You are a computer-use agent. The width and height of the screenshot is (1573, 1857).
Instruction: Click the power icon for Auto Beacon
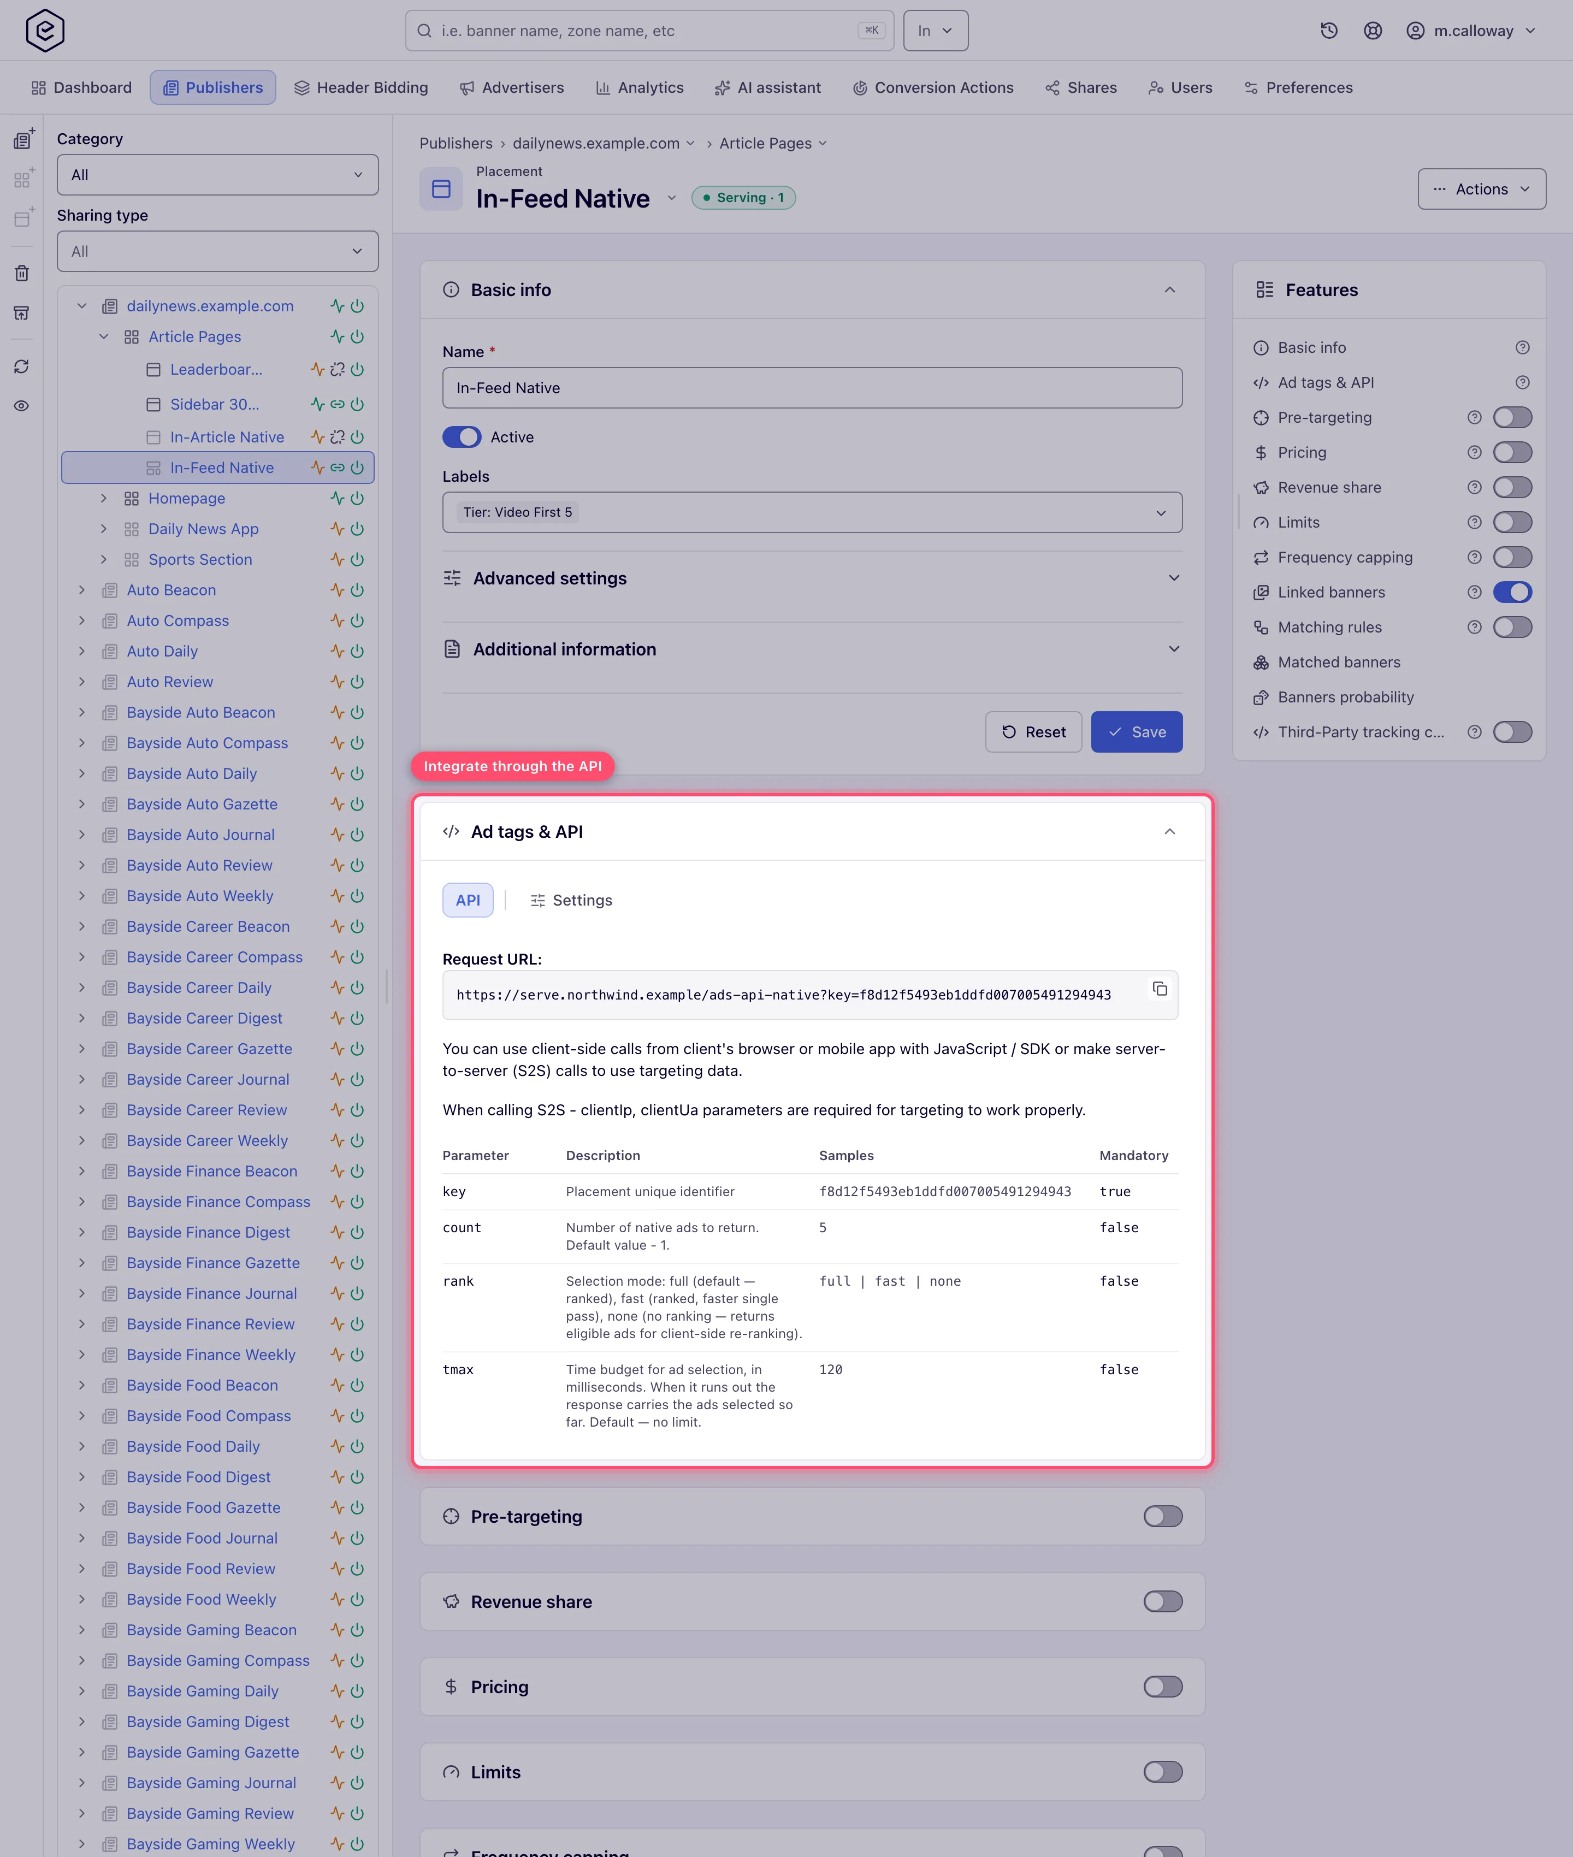(357, 590)
